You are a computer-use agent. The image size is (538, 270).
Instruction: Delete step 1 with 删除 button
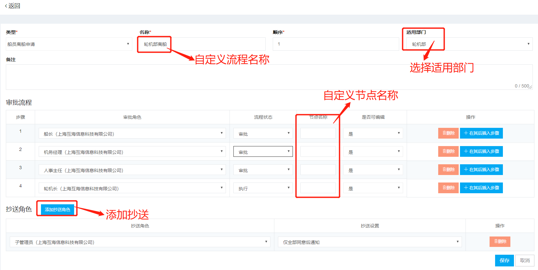448,133
